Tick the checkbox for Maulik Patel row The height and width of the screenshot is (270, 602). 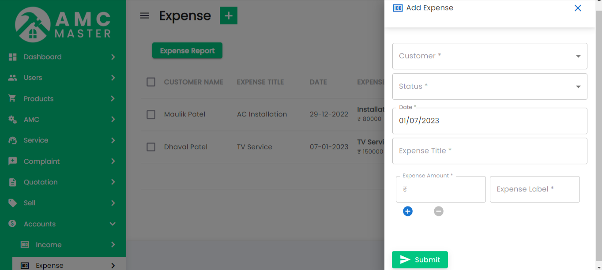(x=150, y=114)
